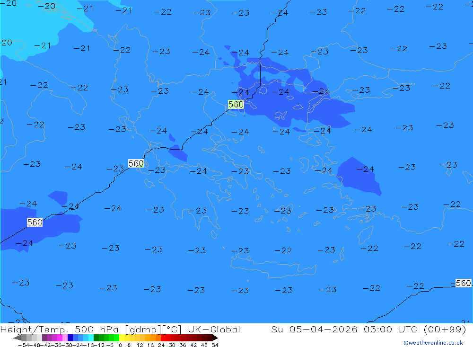Click the '[gdmp]' unit text in the title
Viewport: 473px width, 347px height.
coord(143,329)
